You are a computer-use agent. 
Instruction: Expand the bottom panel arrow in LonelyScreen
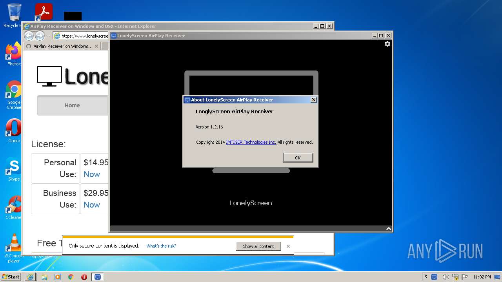(x=388, y=228)
